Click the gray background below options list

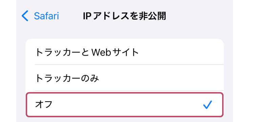[x=125, y=120]
